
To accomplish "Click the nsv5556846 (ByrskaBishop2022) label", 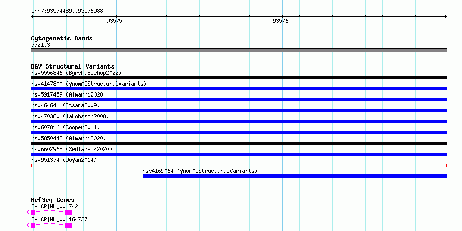I will pyautogui.click(x=76, y=73).
